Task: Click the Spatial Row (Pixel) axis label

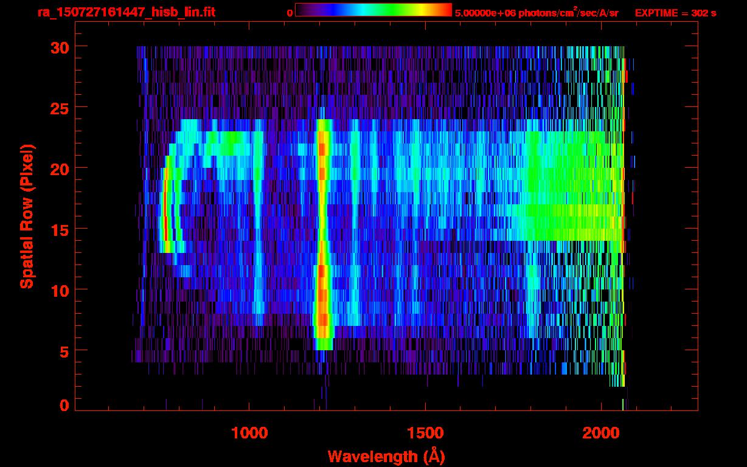Action: (x=26, y=216)
